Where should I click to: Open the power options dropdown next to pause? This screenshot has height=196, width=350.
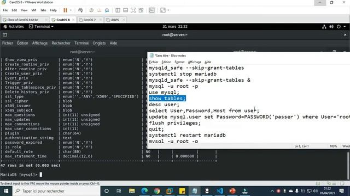tap(71, 10)
